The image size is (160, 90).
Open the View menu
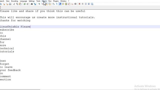click(8, 1)
